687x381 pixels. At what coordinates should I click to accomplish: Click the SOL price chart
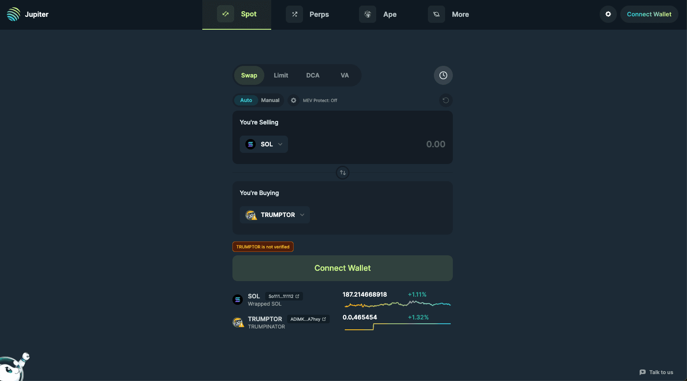pos(398,304)
